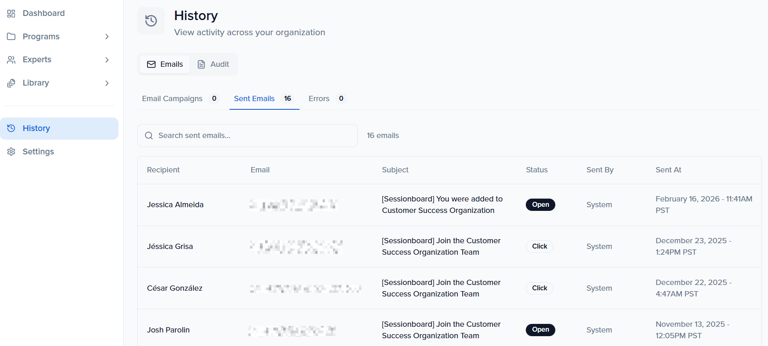The image size is (768, 346).
Task: Sort by the Sent At column header
Action: tap(668, 170)
